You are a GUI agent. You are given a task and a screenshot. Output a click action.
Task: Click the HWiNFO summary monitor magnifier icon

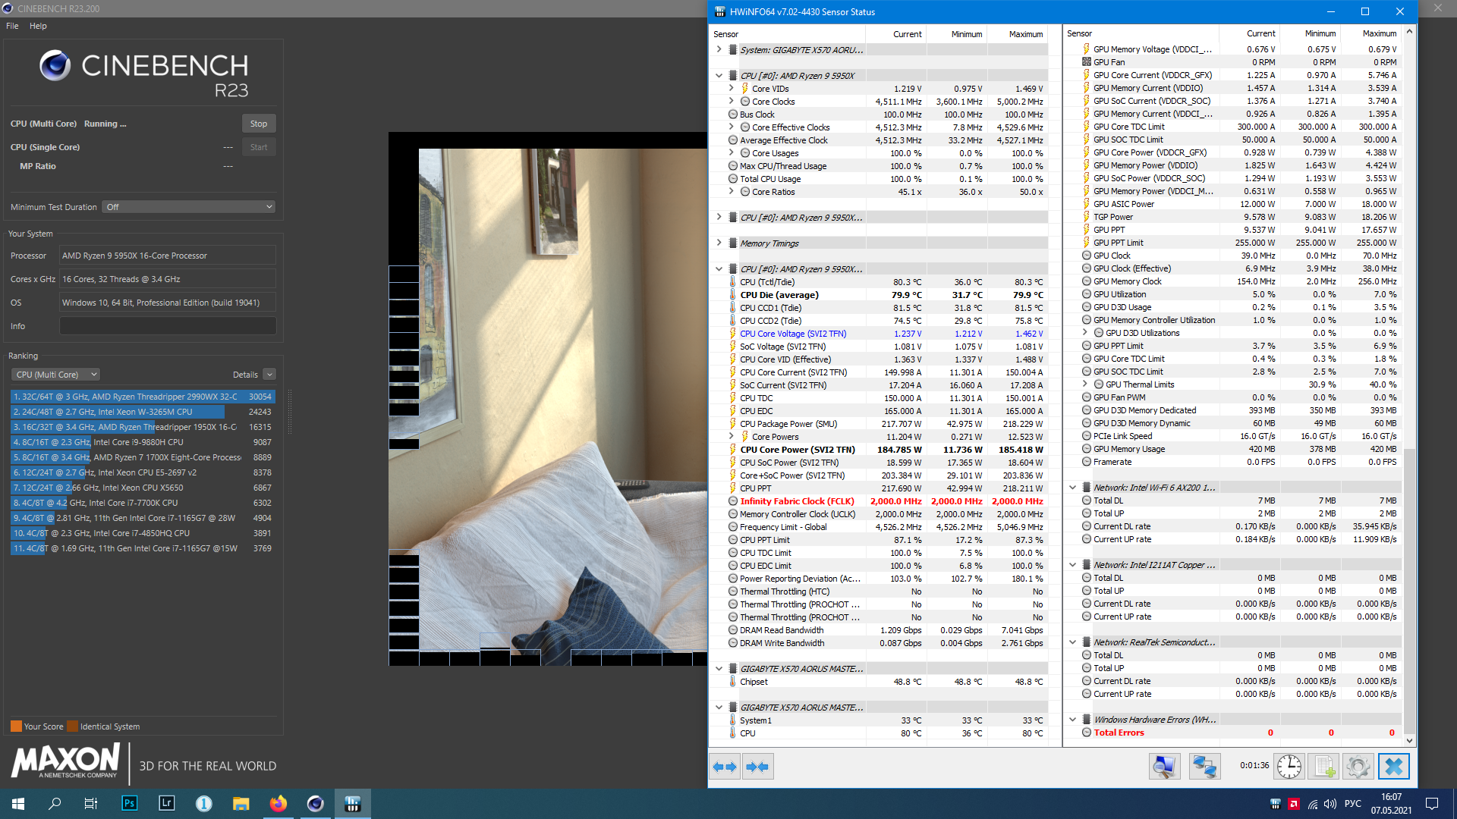point(1164,767)
